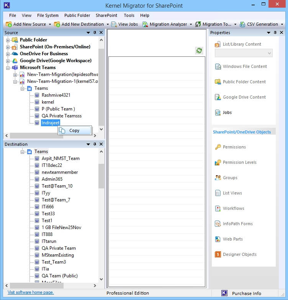Click the Destination vertical scrollbar thumb

(x=101, y=176)
